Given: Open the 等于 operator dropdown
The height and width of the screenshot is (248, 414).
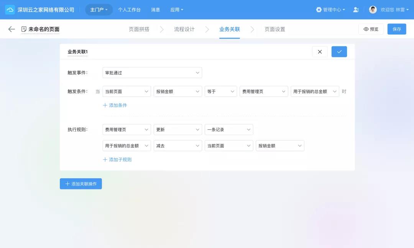Looking at the screenshot, I should 221,91.
